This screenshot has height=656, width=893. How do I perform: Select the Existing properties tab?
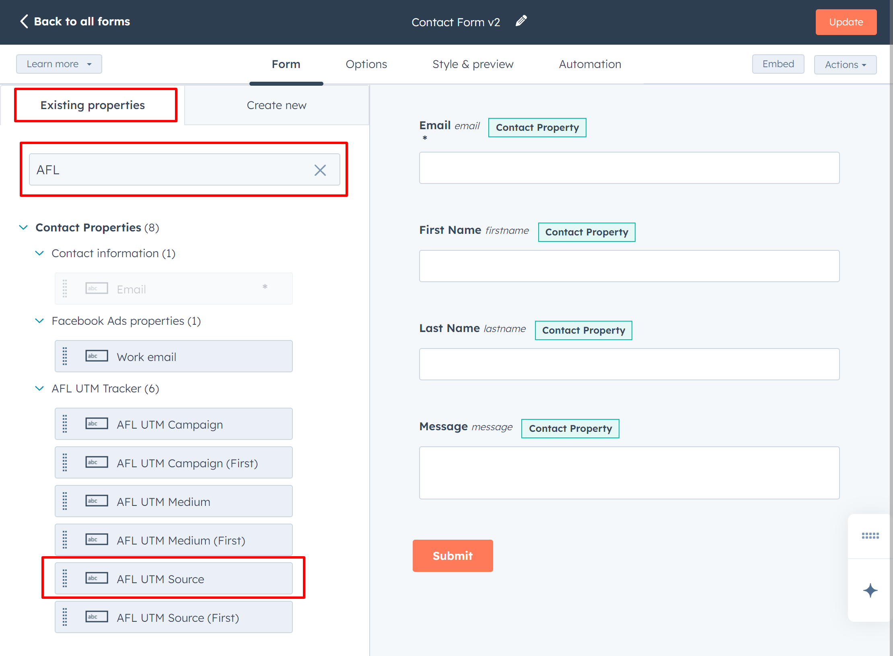click(93, 105)
